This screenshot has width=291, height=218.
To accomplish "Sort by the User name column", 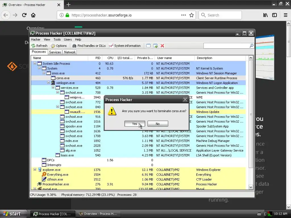I will click(x=175, y=58).
